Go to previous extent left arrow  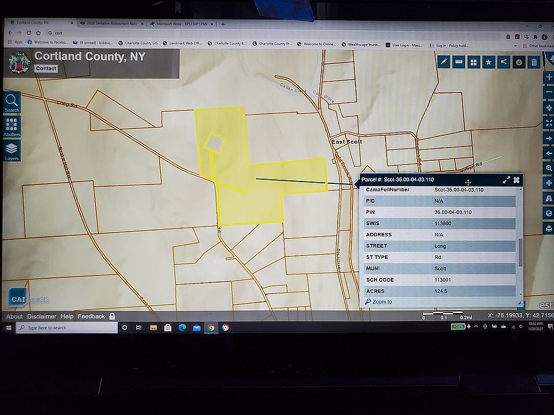coord(549,153)
